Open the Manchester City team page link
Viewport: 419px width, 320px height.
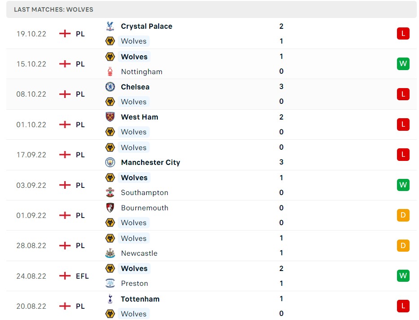click(x=150, y=162)
